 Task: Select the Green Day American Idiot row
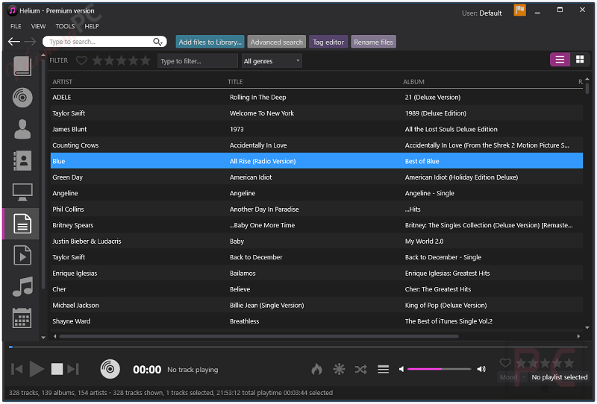pos(316,177)
